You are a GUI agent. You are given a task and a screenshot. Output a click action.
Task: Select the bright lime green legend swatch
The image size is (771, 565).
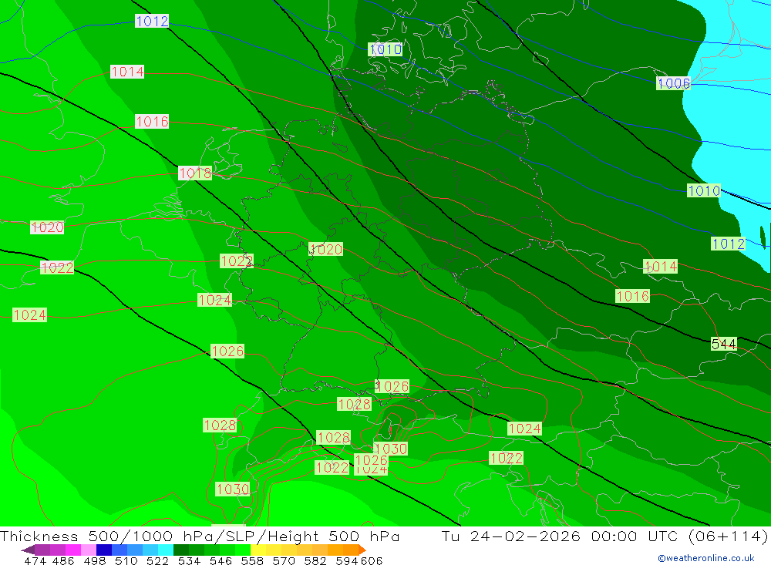(242, 550)
